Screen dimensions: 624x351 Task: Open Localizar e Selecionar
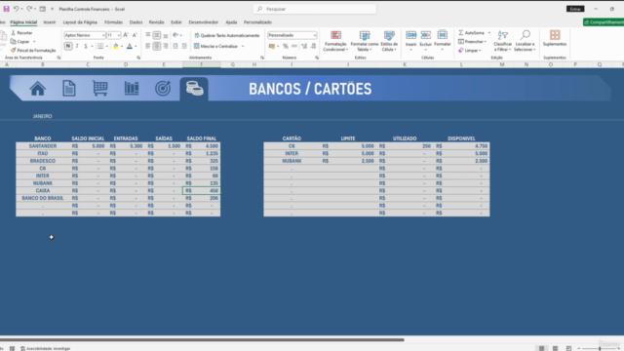tap(525, 41)
